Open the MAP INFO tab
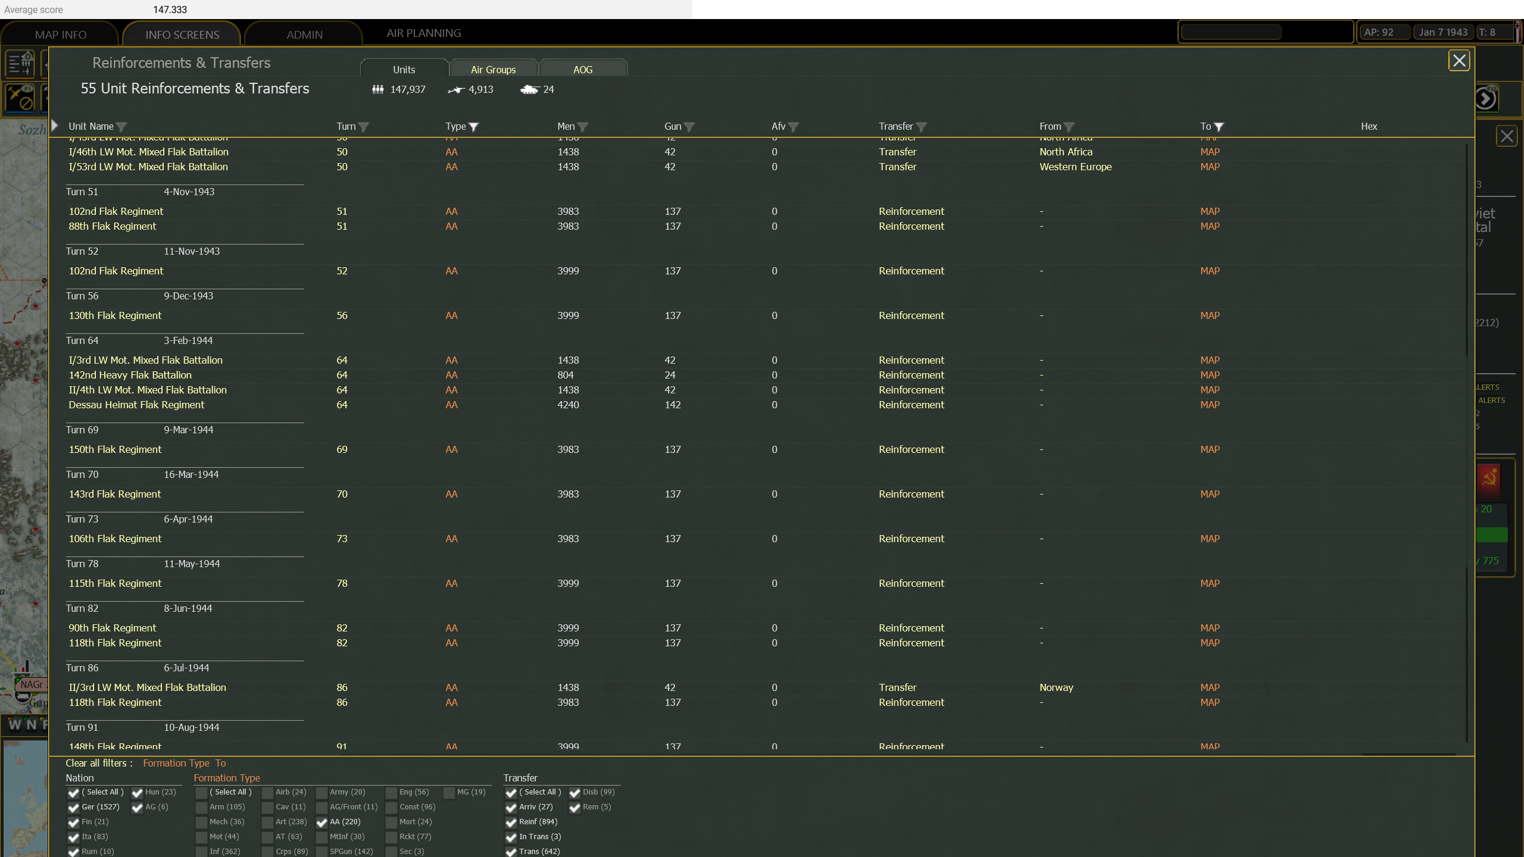This screenshot has height=857, width=1524. (x=61, y=35)
